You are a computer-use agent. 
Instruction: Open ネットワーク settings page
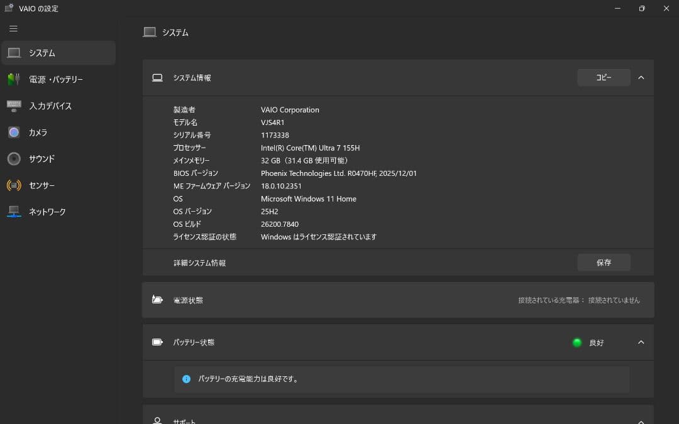point(58,212)
